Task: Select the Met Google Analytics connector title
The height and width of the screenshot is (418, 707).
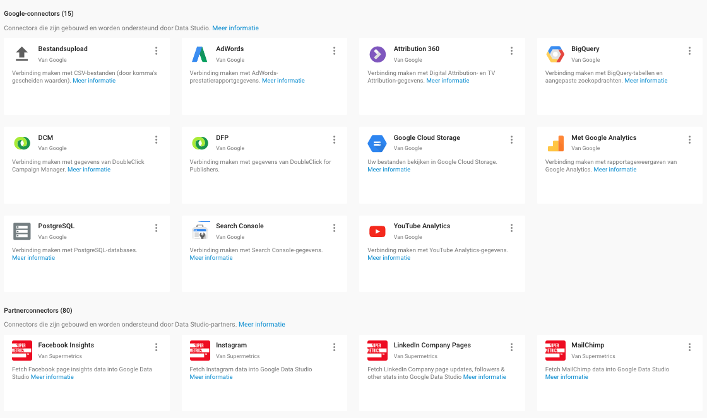Action: pyautogui.click(x=603, y=138)
